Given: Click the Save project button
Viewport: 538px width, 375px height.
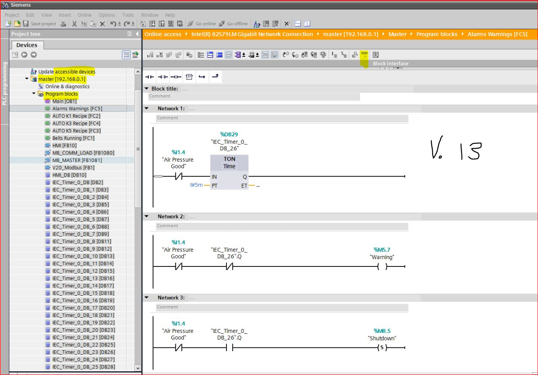Looking at the screenshot, I should click(39, 24).
